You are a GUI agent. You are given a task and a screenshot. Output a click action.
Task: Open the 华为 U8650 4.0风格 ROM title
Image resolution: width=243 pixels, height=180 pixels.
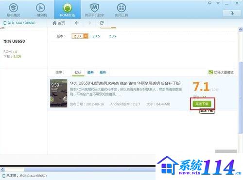click(x=125, y=83)
